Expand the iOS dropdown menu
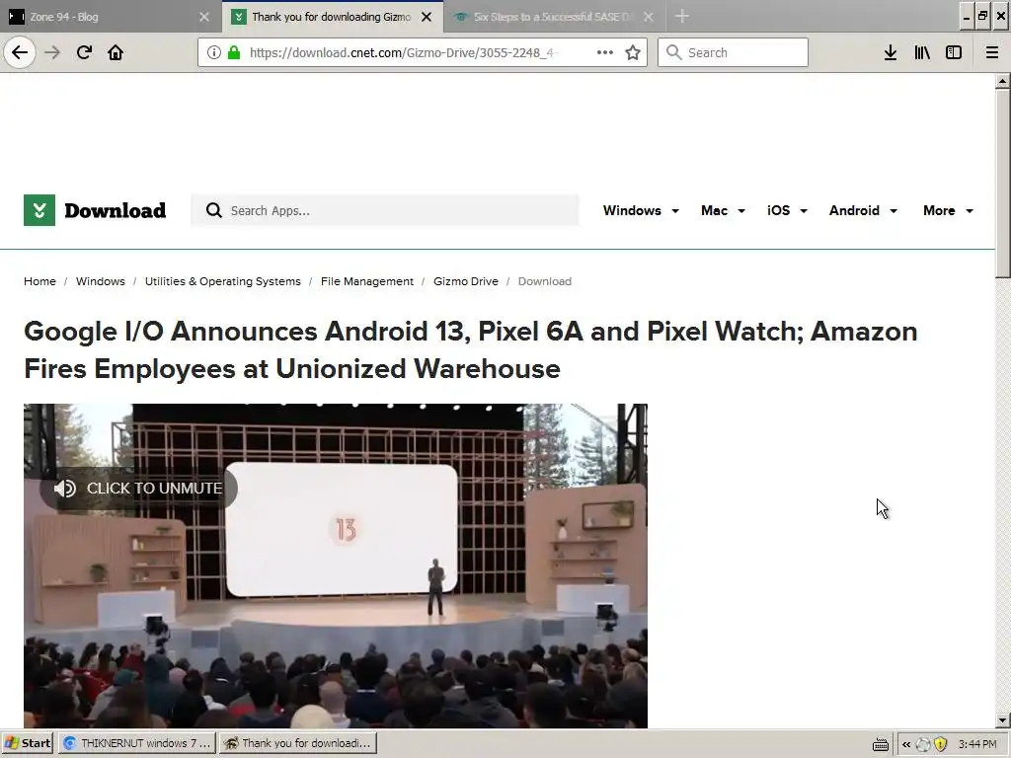The height and width of the screenshot is (758, 1011). click(x=787, y=210)
